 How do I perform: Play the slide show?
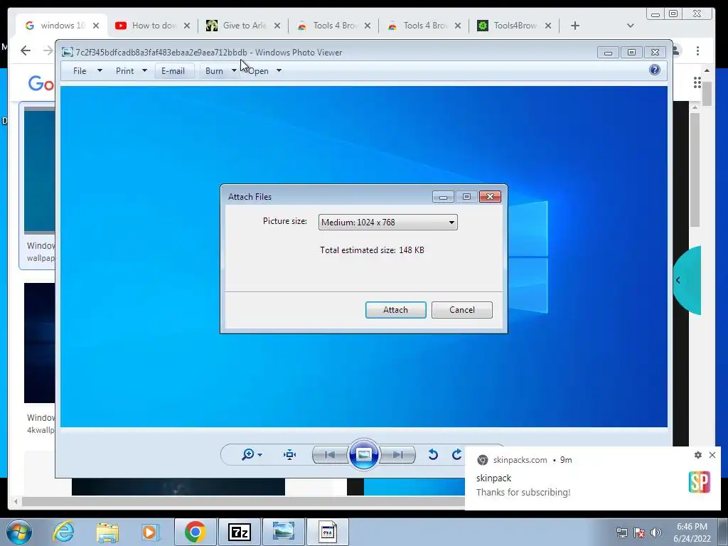tap(363, 454)
